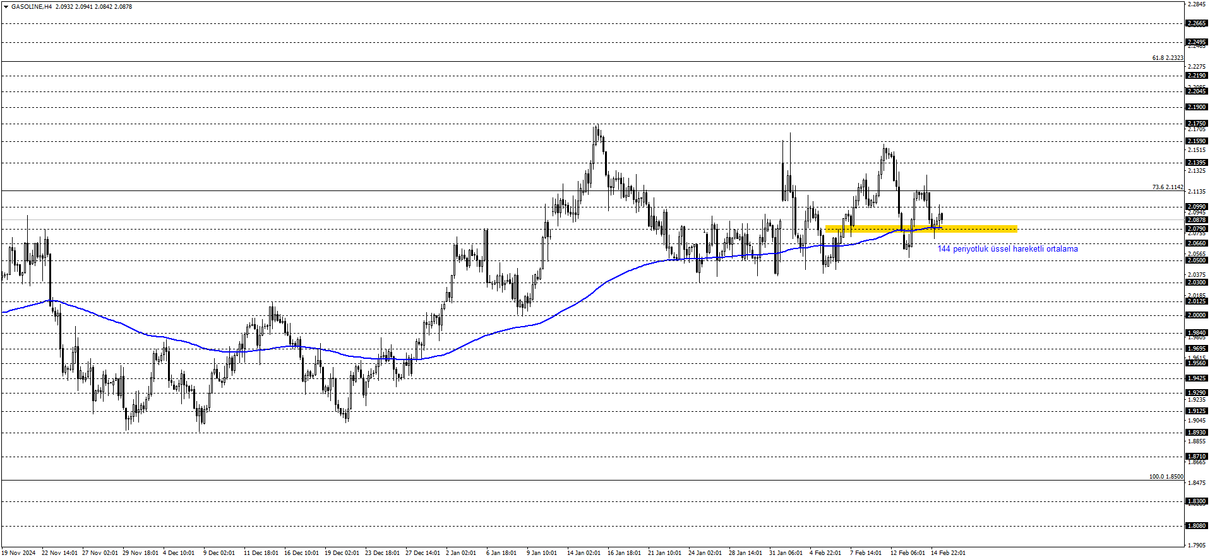
Task: Click the 4 Feb 22:01 date label
Action: tap(825, 553)
